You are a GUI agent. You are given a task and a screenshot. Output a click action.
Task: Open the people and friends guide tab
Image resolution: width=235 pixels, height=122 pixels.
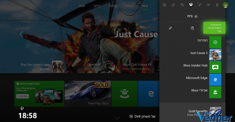click(x=199, y=5)
